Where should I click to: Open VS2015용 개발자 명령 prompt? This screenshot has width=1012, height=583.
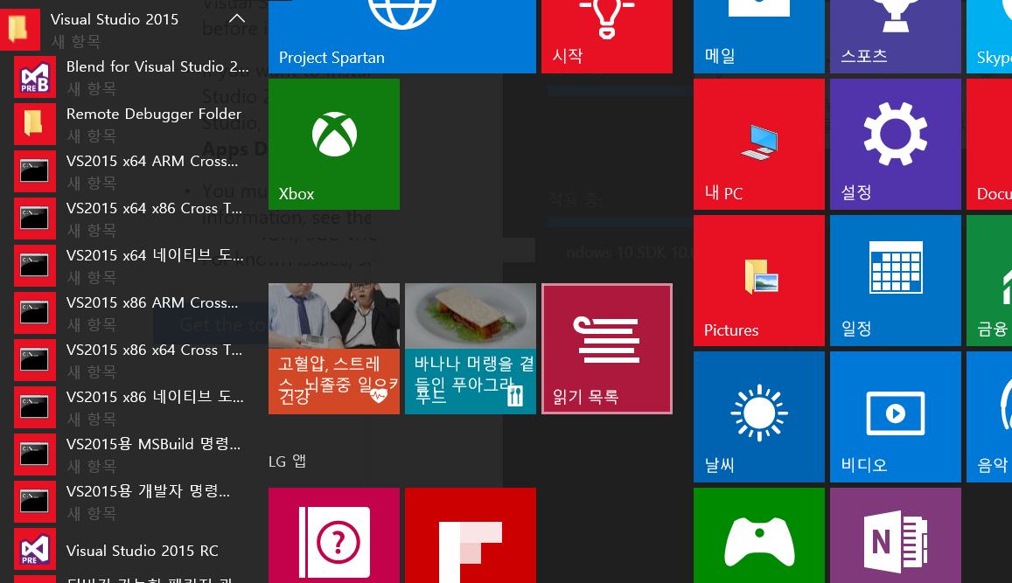point(134,501)
